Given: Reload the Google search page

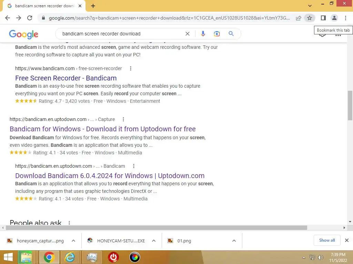Looking at the screenshot, I should pyautogui.click(x=30, y=18).
